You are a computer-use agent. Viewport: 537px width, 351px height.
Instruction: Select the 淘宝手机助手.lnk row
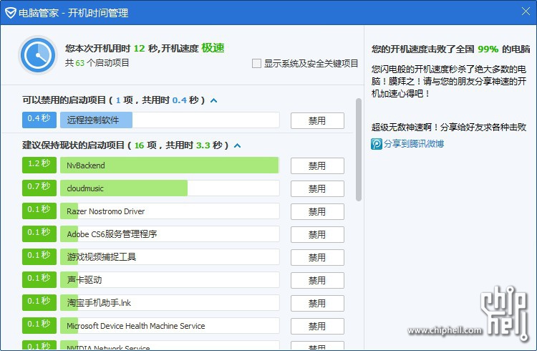[170, 303]
